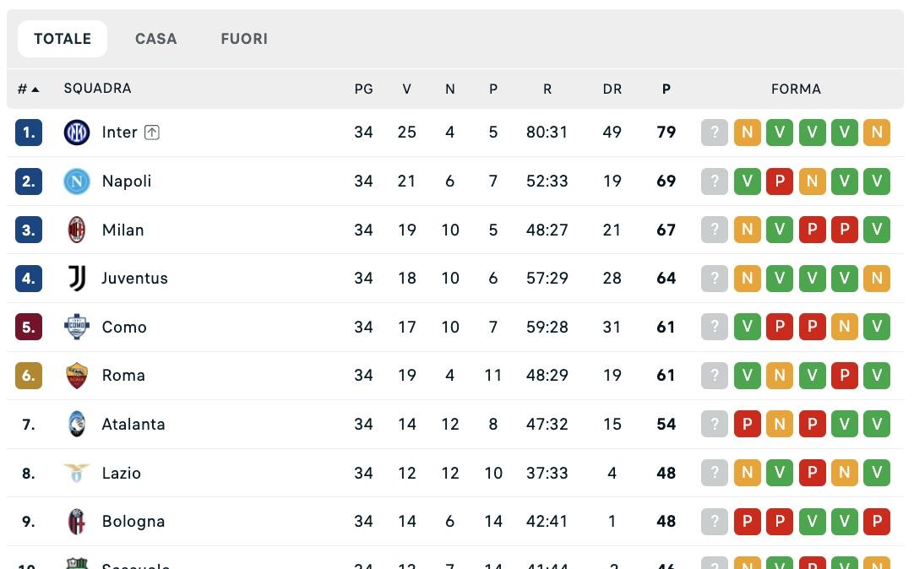Click Lazio's next fixture question badge
The image size is (914, 569).
(x=715, y=473)
